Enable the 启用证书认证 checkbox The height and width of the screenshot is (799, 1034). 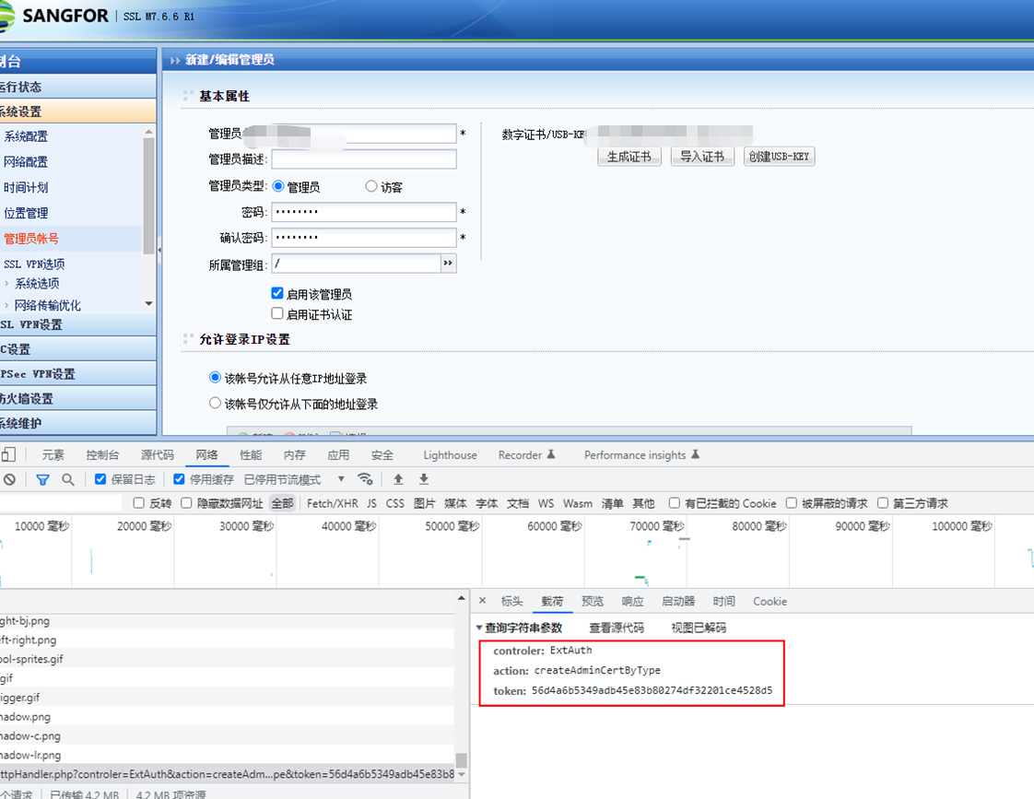277,313
